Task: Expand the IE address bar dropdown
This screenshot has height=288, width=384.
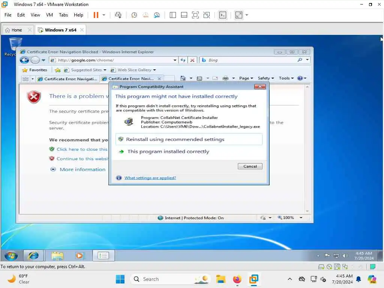Action: [175, 60]
